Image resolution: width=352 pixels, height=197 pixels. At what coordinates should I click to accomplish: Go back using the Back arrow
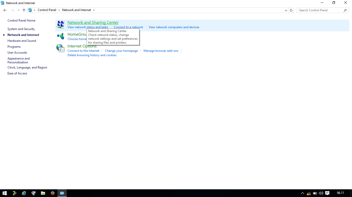[5, 10]
